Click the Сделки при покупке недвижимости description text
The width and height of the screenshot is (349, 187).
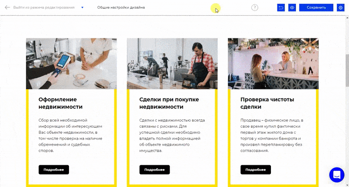(172, 136)
